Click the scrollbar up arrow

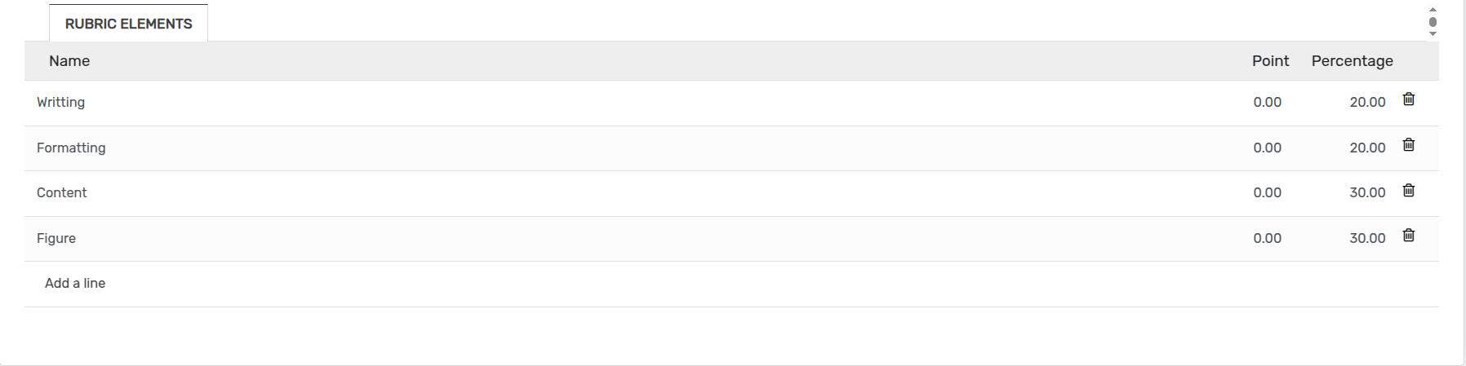coord(1433,9)
